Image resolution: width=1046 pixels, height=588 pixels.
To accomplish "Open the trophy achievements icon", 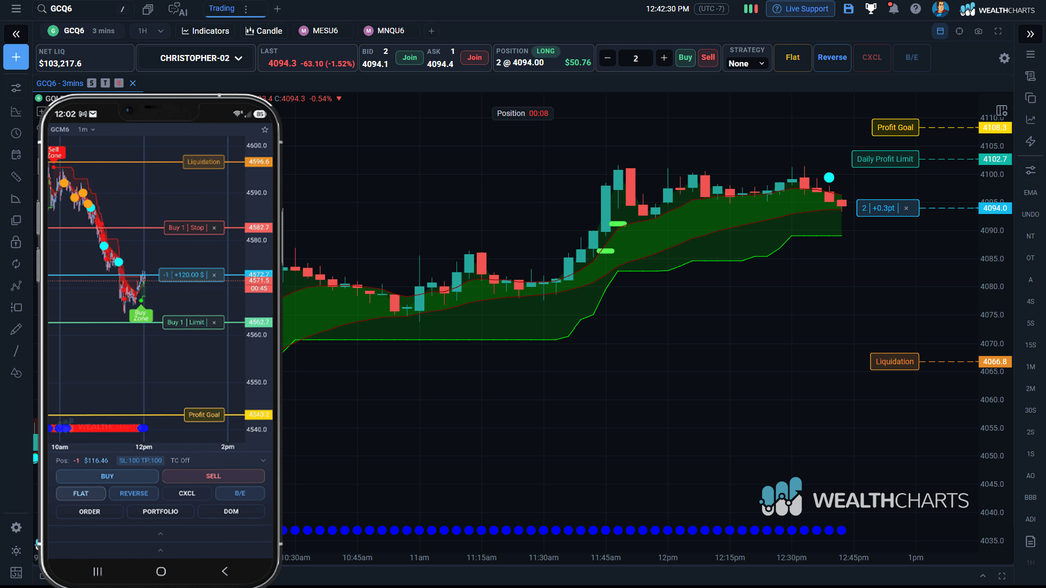I will 871,9.
